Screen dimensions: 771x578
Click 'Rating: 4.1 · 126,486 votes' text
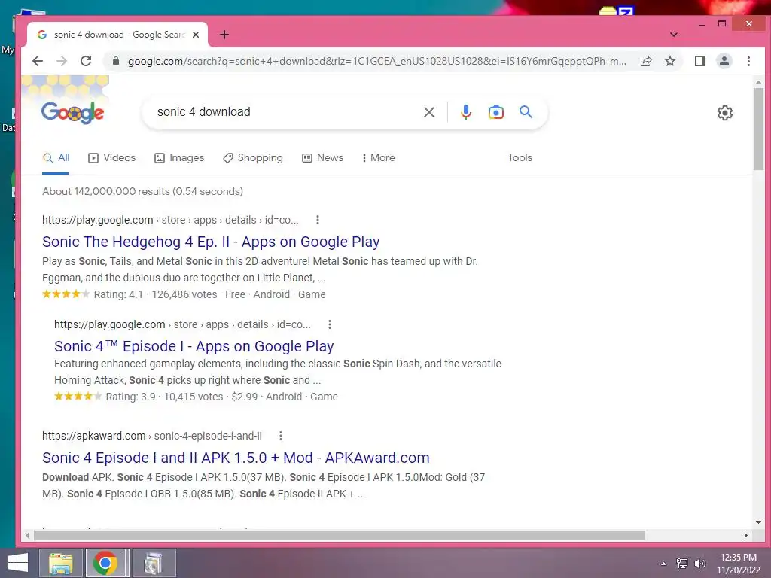155,294
